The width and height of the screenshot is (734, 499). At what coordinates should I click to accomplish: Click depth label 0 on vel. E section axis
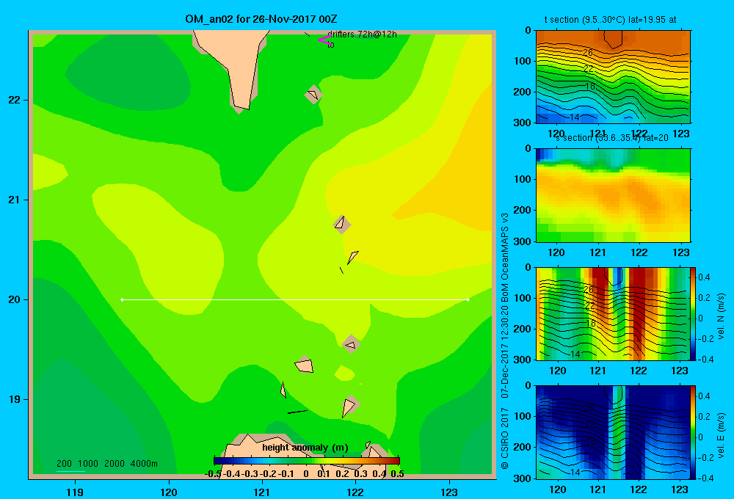coord(528,386)
